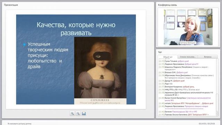The image size is (222, 125).
Task: Click Людмила Ярославовна's message Прекрасно слышно и видно
Action: click(x=183, y=107)
